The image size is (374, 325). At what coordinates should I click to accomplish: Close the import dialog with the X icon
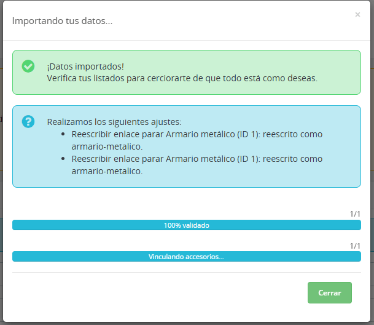point(357,15)
